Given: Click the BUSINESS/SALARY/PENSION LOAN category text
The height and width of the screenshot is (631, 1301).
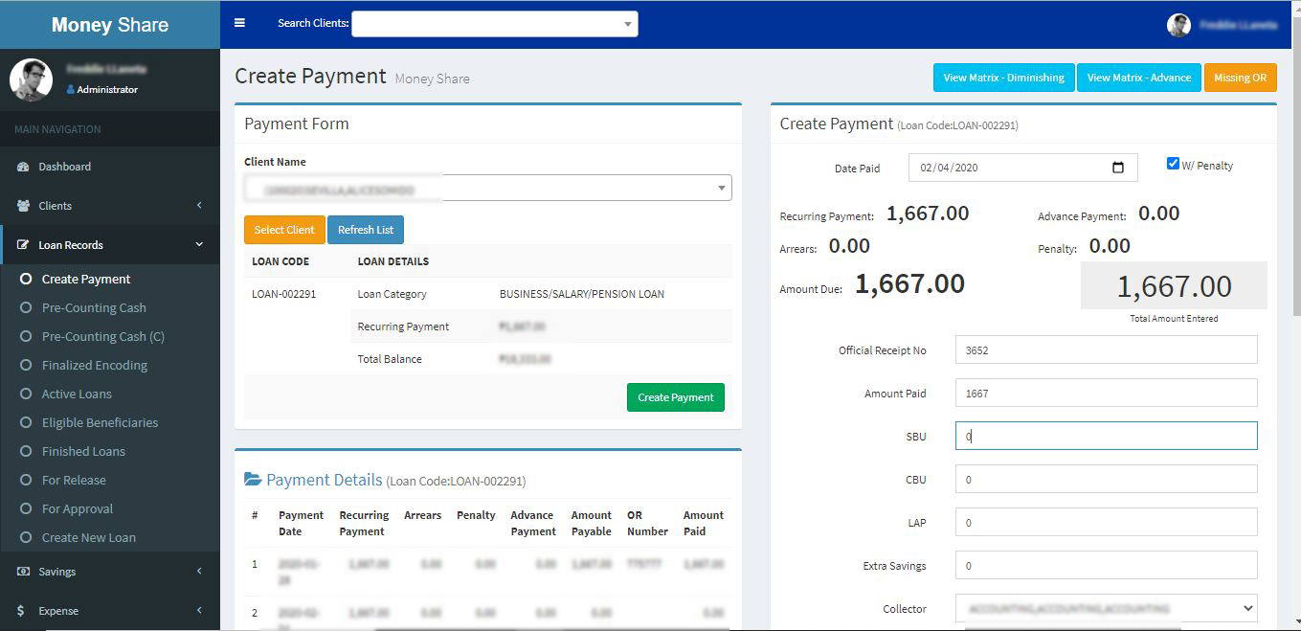Looking at the screenshot, I should (582, 294).
